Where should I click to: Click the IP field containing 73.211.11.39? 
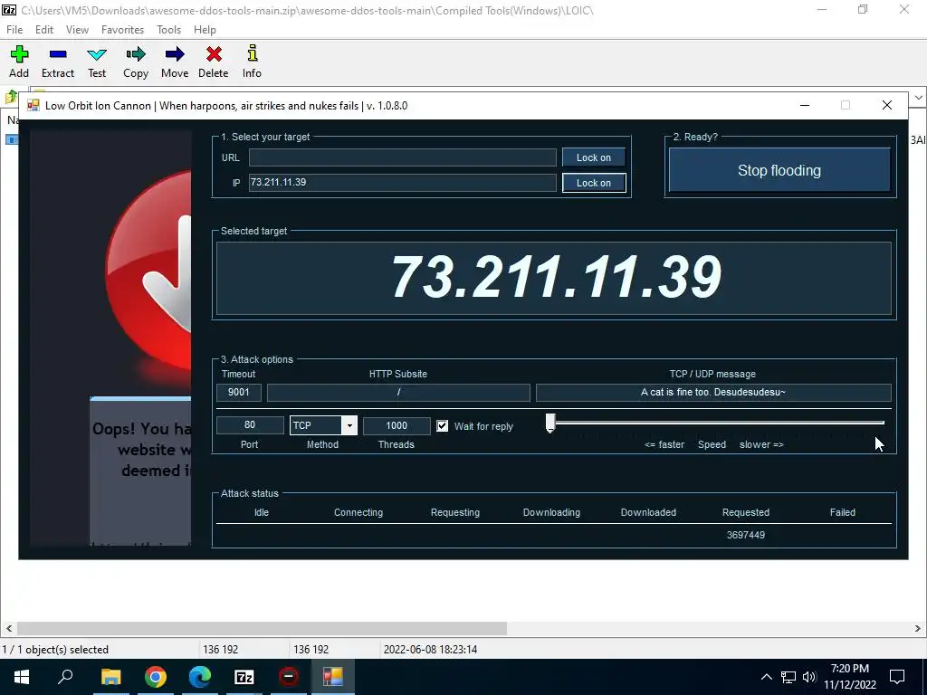click(x=403, y=183)
